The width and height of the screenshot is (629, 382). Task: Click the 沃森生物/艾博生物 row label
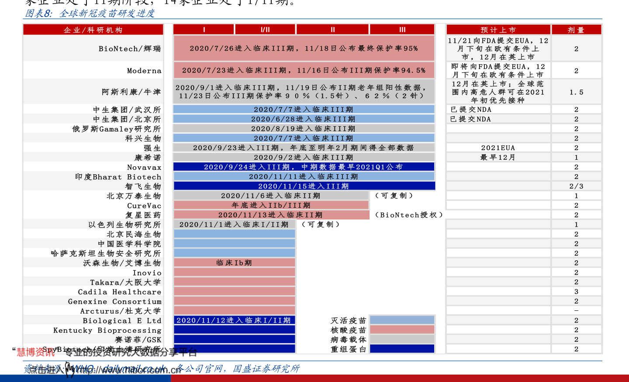[122, 263]
